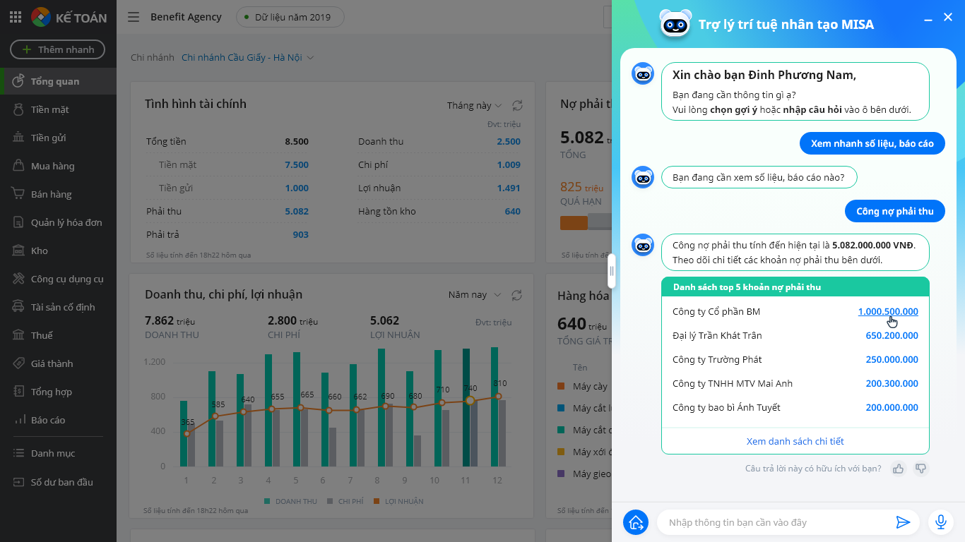The width and height of the screenshot is (965, 542).
Task: Expand the Năm nay period dropdown
Action: pos(475,295)
